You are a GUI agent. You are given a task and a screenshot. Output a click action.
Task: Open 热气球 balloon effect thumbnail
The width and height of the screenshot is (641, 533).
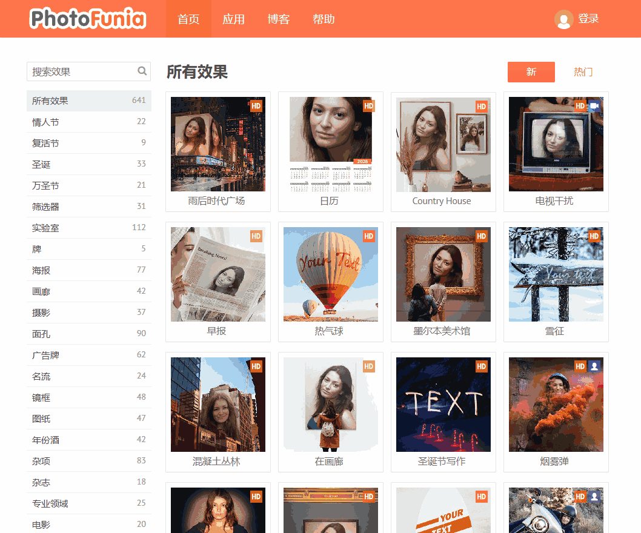tap(331, 274)
